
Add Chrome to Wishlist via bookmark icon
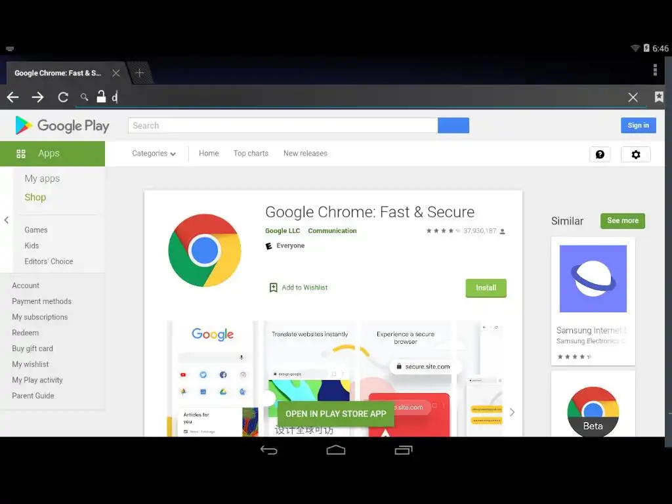(273, 287)
